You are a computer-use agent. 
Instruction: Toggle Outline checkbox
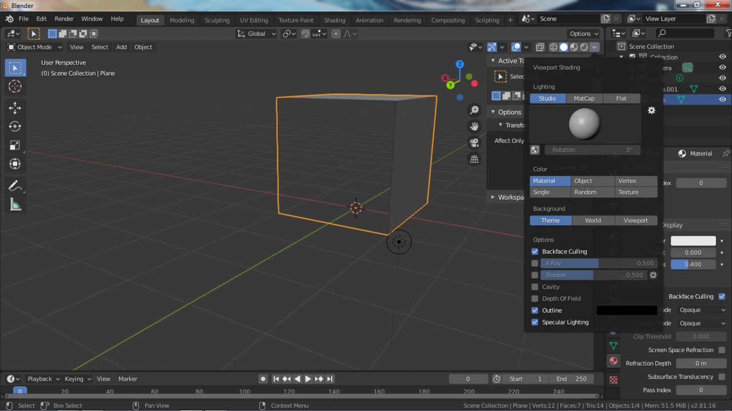click(x=535, y=310)
